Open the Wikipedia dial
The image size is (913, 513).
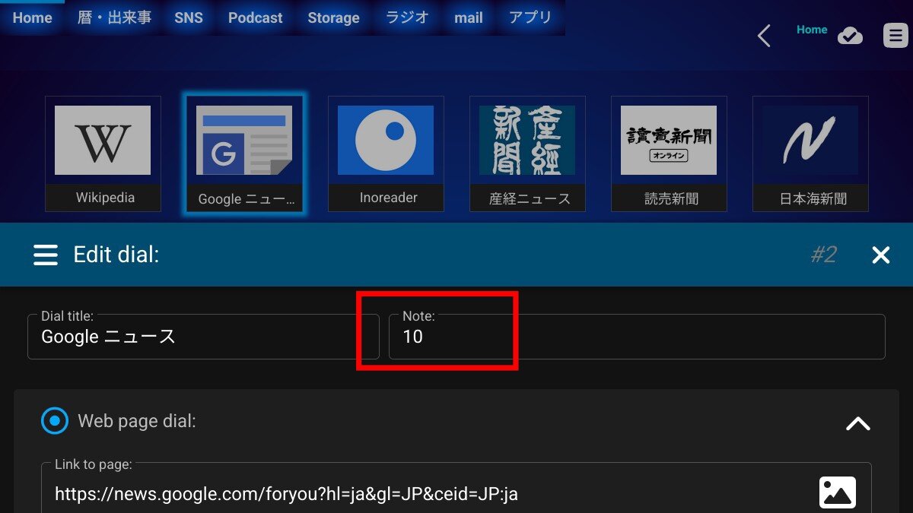click(103, 154)
